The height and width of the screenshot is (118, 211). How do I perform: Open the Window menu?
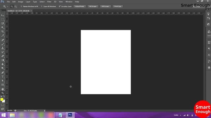coord(69,2)
